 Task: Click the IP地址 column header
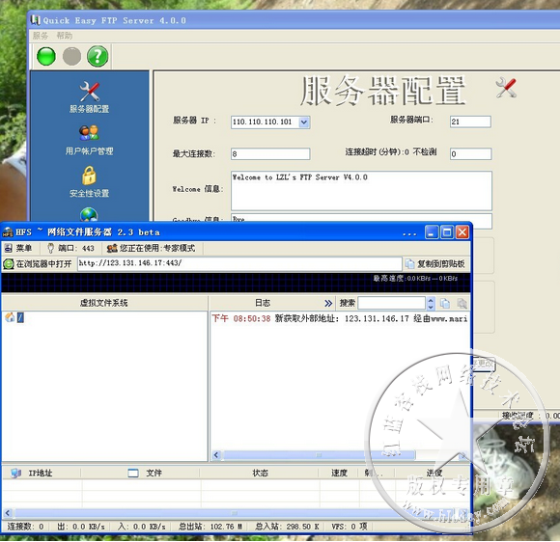point(41,474)
